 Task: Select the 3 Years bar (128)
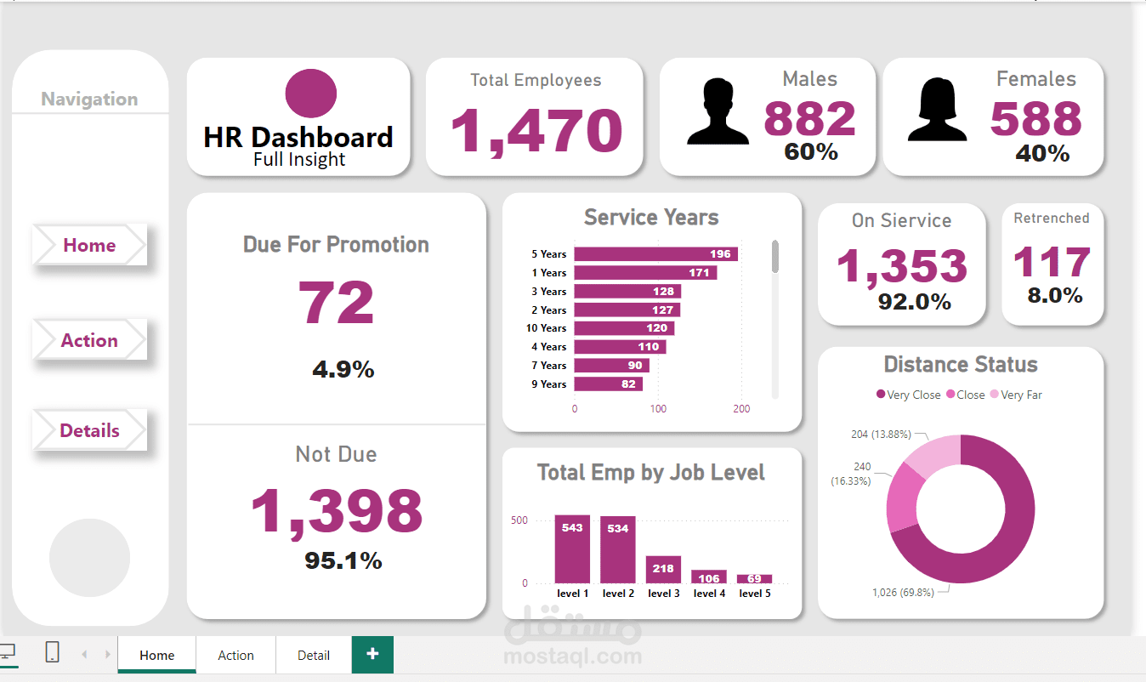627,292
